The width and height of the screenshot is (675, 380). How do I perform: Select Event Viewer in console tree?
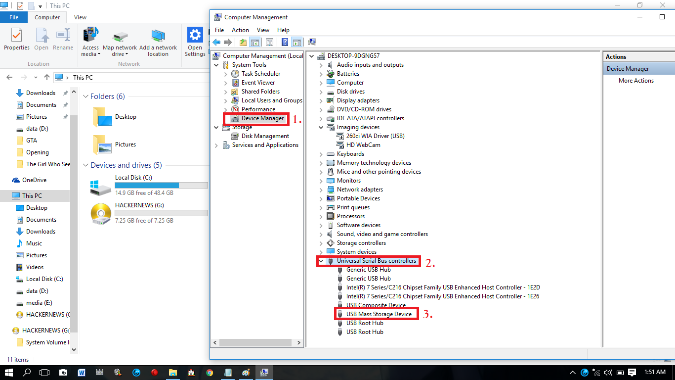[258, 83]
